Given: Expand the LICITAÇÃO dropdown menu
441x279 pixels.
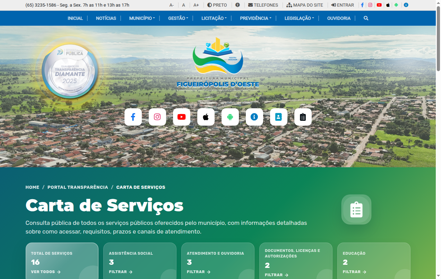Looking at the screenshot, I should click(x=214, y=18).
